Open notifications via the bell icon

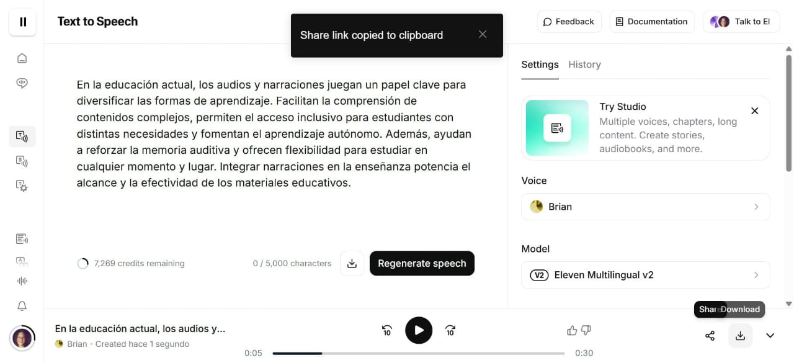point(22,305)
